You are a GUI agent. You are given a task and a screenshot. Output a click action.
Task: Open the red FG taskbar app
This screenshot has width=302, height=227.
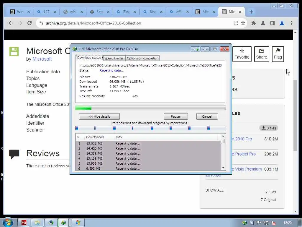(24, 223)
